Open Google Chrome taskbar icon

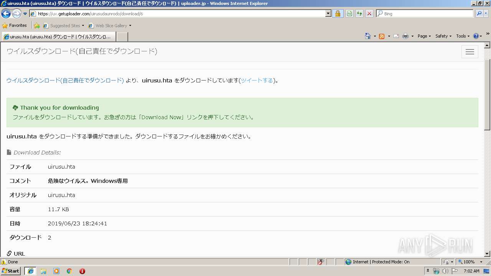coord(69,271)
